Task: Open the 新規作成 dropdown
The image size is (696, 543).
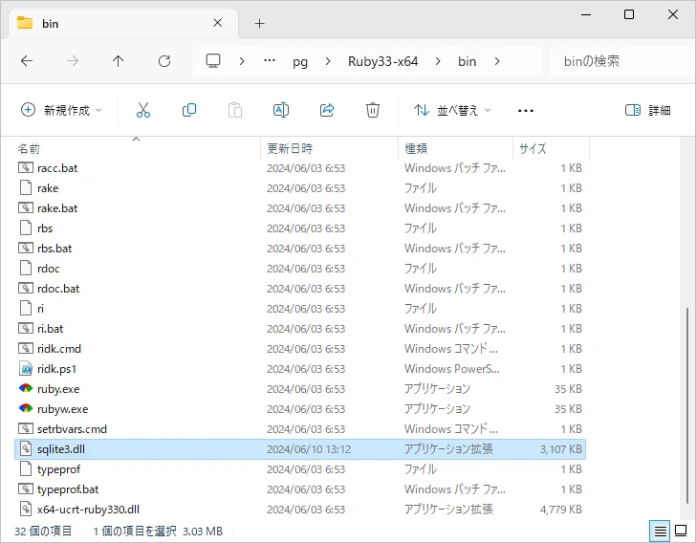Action: click(61, 110)
